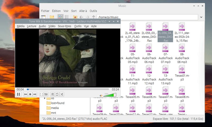This screenshot has height=127, width=212.
Task: Switch file manager to icon view
Action: pyautogui.click(x=60, y=17)
